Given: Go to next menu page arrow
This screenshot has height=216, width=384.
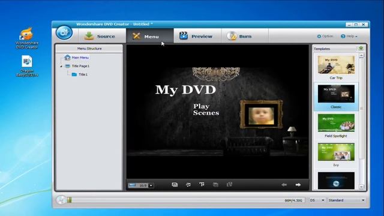Looking at the screenshot, I should click(x=298, y=185).
